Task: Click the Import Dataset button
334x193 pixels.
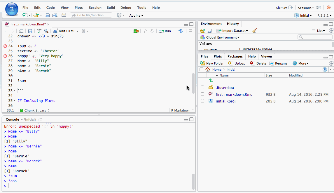Action: point(232,31)
